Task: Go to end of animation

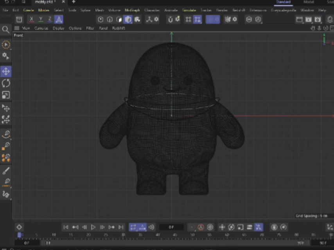Action: 121,227
